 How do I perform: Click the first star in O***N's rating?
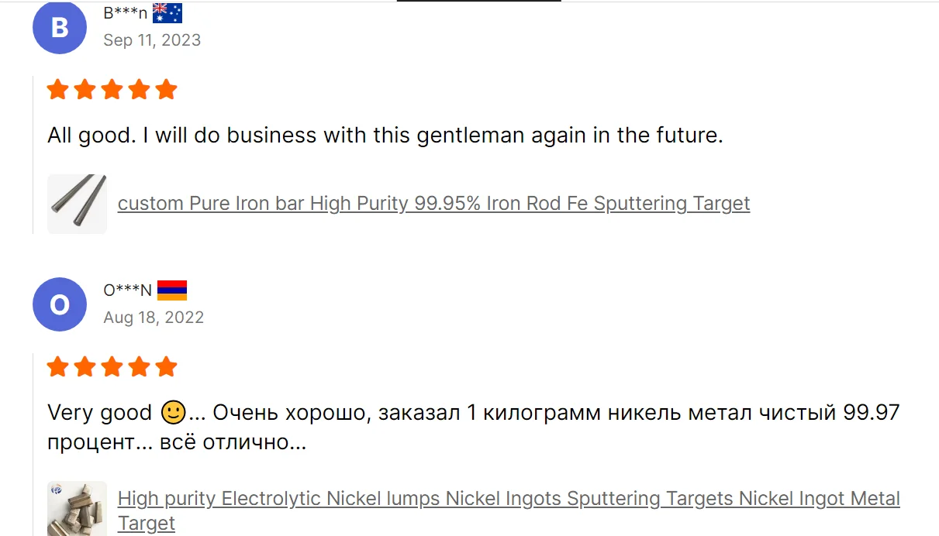(x=58, y=366)
